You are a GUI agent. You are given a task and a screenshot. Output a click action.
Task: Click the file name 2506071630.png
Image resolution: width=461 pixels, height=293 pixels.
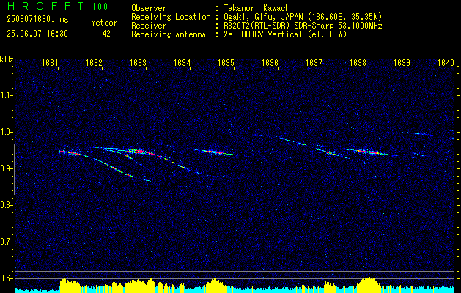[37, 20]
